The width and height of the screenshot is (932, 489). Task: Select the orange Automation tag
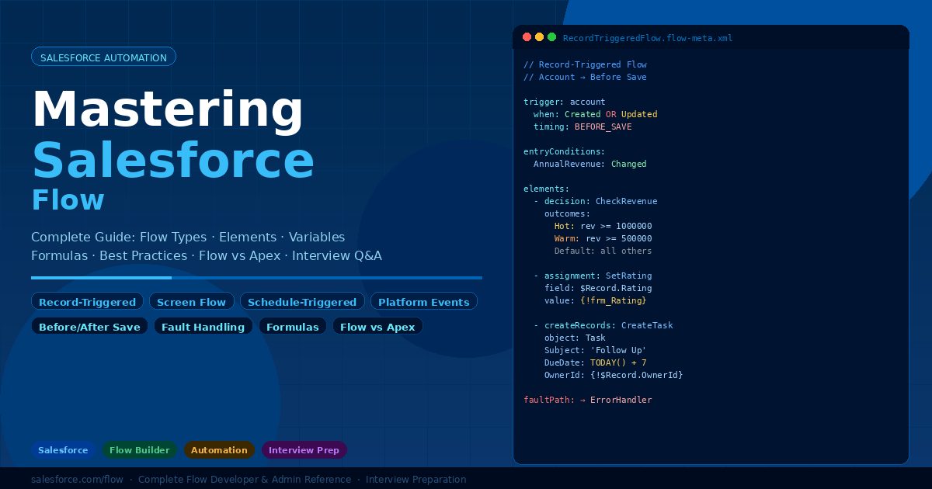[x=219, y=450]
